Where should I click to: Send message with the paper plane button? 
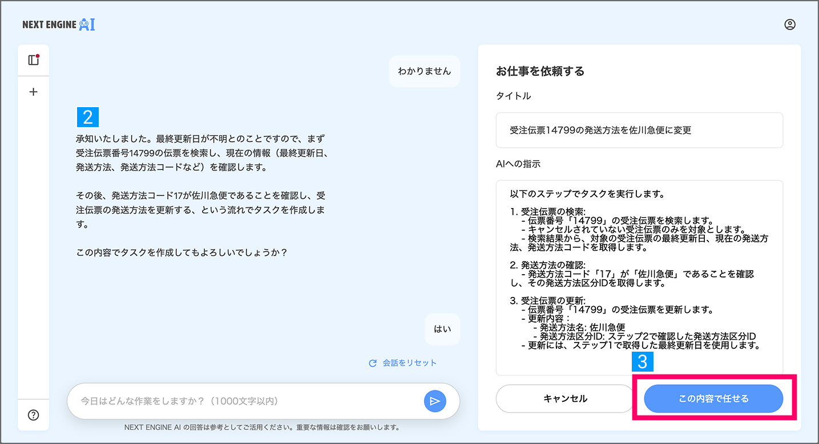point(435,401)
